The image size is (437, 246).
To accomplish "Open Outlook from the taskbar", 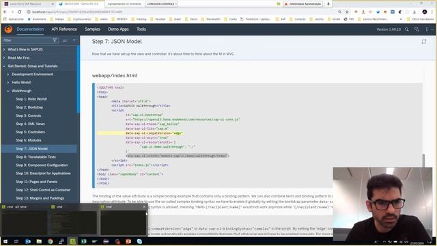I will pos(28,241).
